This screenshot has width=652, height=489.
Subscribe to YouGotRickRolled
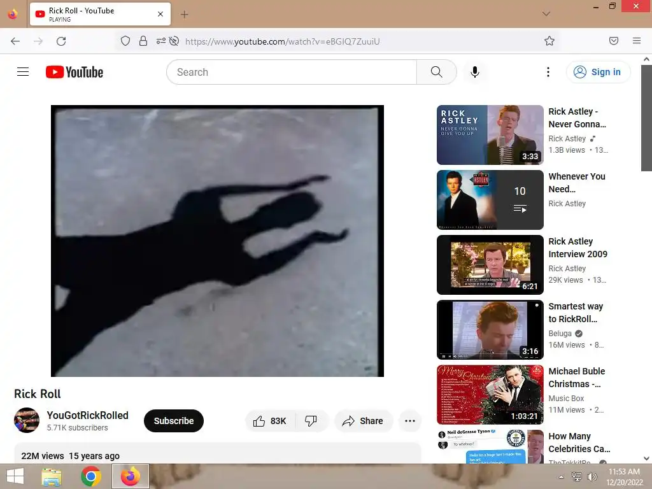click(x=174, y=421)
